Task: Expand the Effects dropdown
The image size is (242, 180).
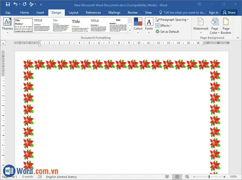Action: [163, 25]
